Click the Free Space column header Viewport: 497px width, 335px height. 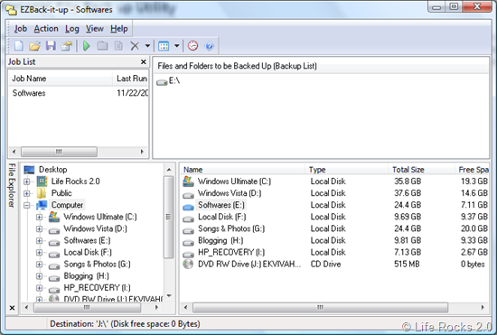coord(473,170)
